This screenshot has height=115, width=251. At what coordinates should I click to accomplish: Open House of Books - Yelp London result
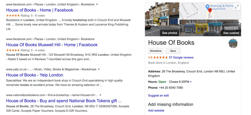35,75
